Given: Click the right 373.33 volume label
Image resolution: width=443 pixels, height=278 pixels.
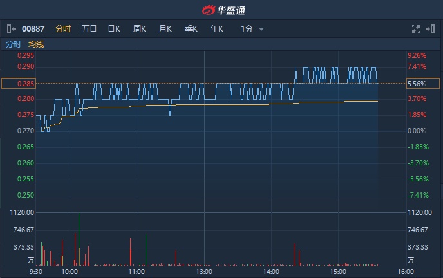Looking at the screenshot, I should click(x=418, y=248).
